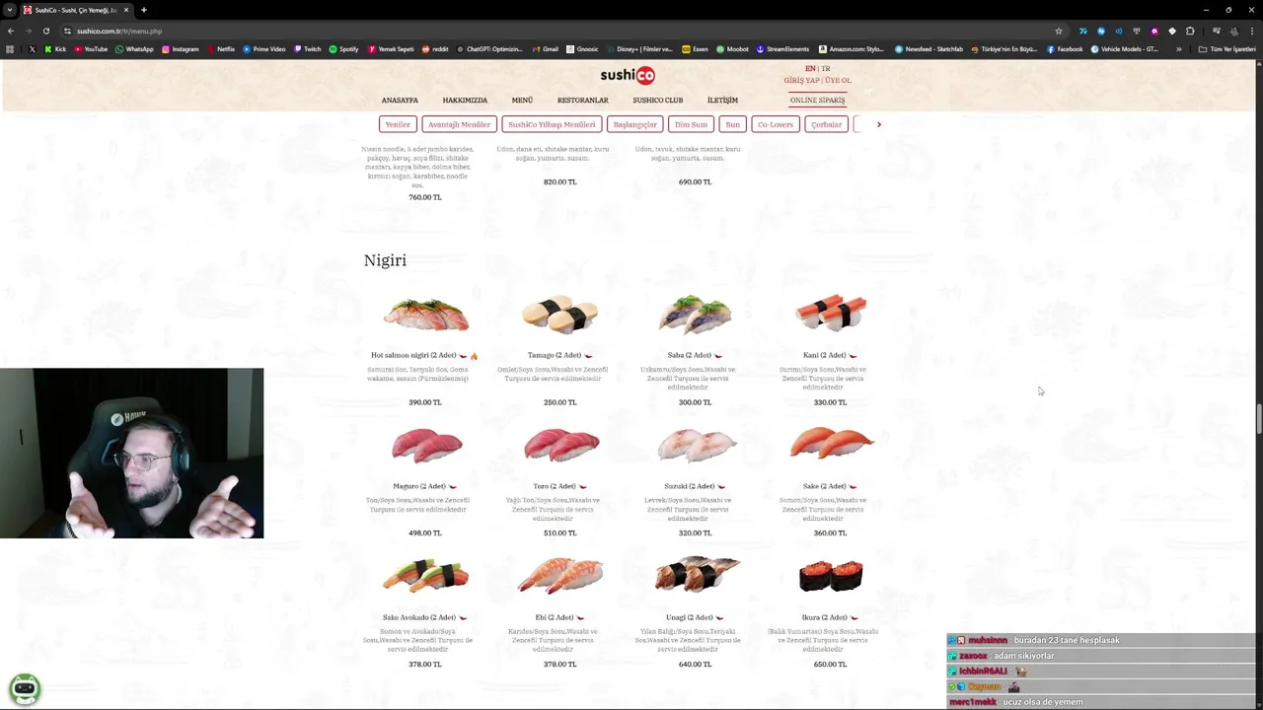Click the Hot salmon nigiri image
This screenshot has width=1263, height=710.
425,314
